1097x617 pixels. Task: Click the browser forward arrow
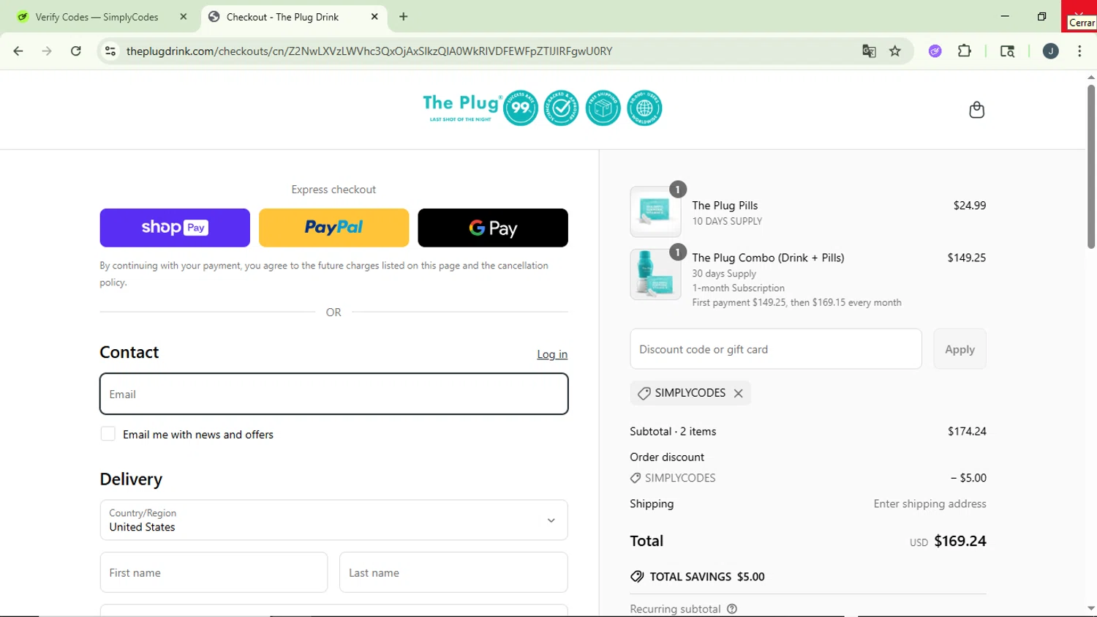[47, 51]
